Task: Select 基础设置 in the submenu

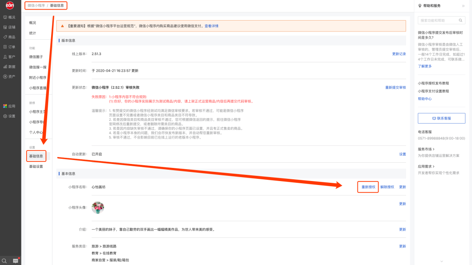Action: click(x=36, y=167)
